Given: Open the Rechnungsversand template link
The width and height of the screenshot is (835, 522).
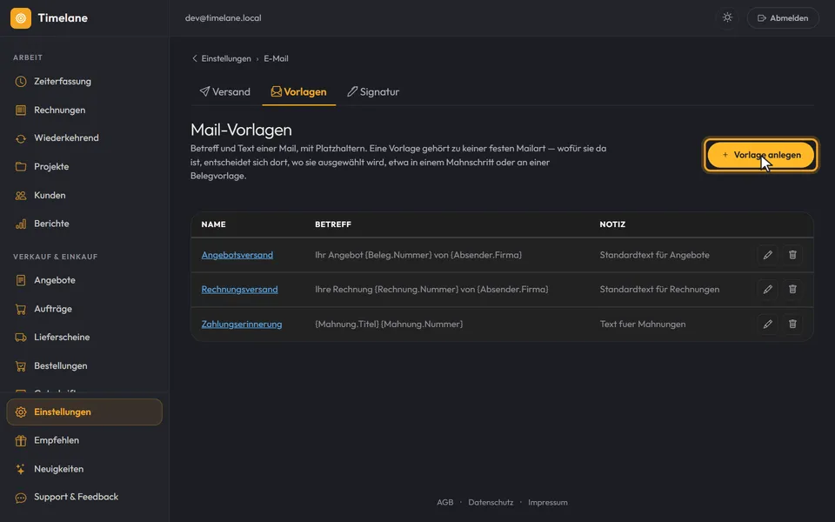Looking at the screenshot, I should [239, 289].
